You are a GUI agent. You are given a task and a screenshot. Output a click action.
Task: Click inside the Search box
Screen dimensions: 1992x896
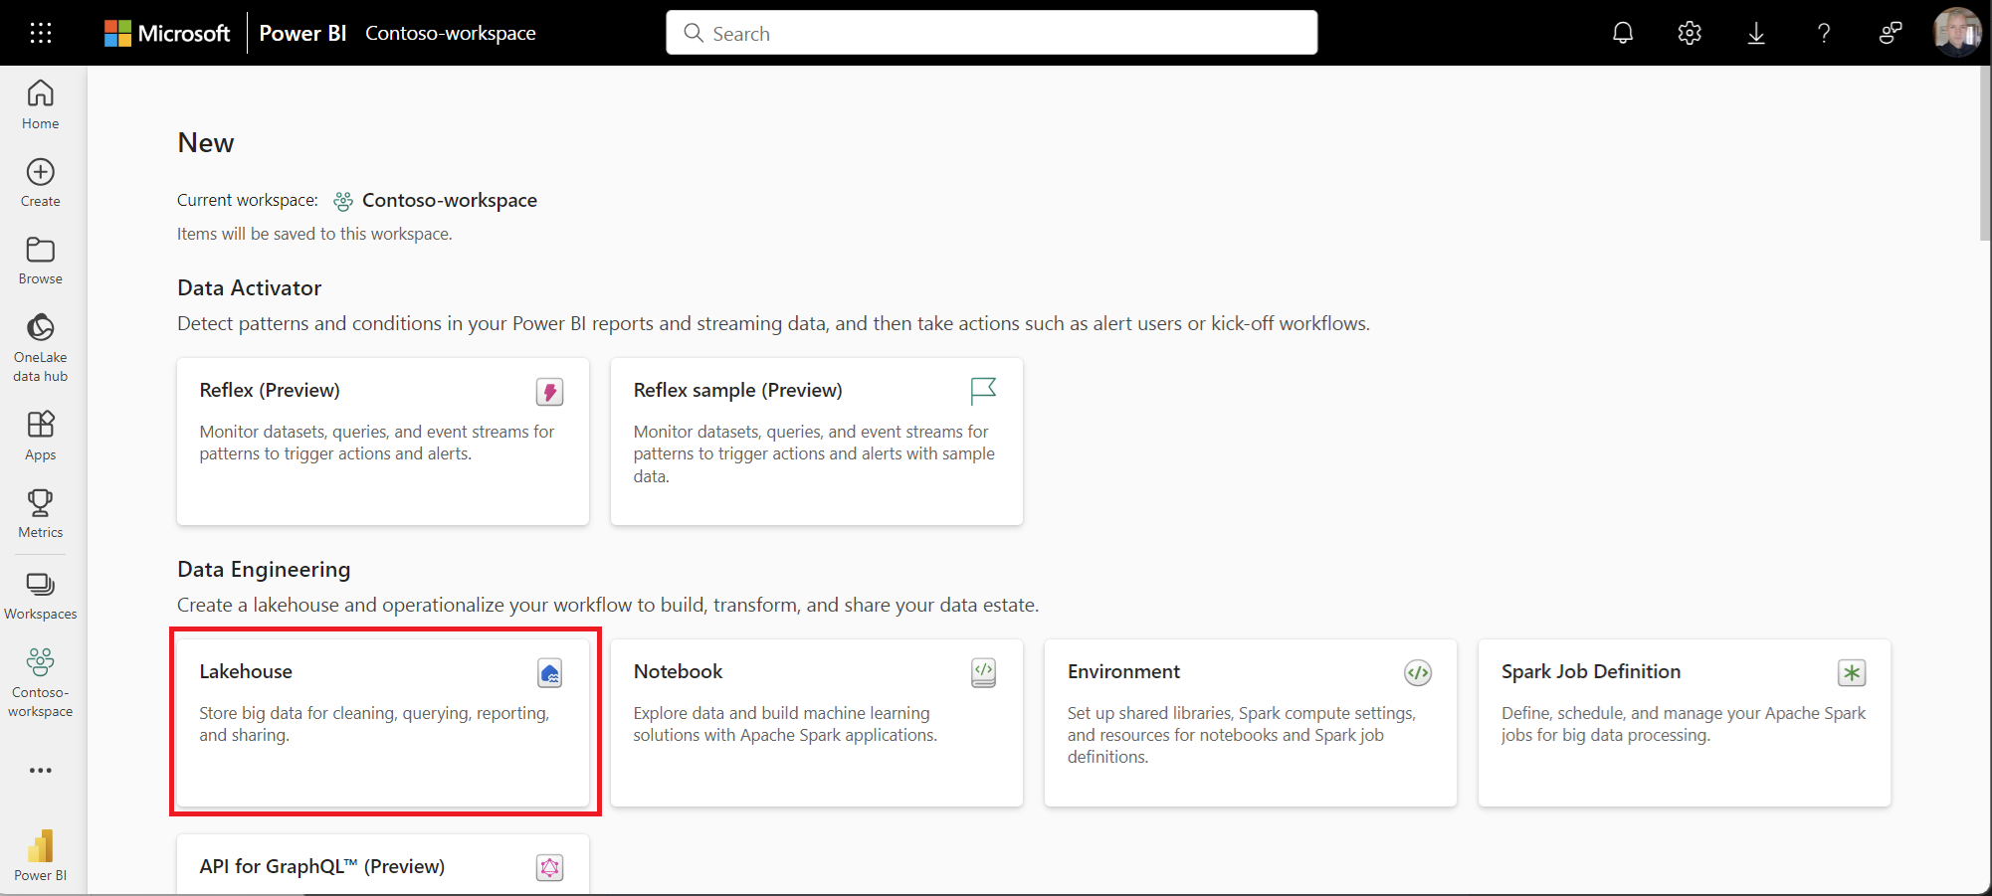point(992,33)
